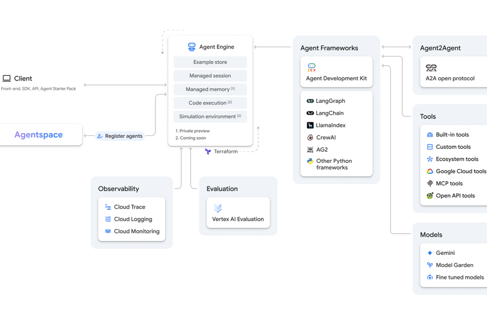Enable the Code execution option

[x=210, y=103]
